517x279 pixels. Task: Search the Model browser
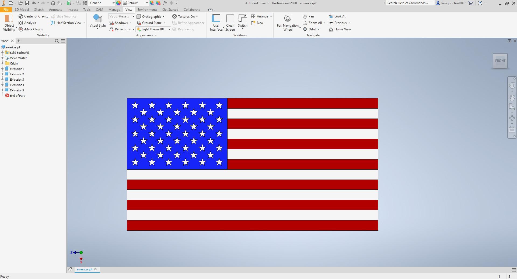(57, 41)
